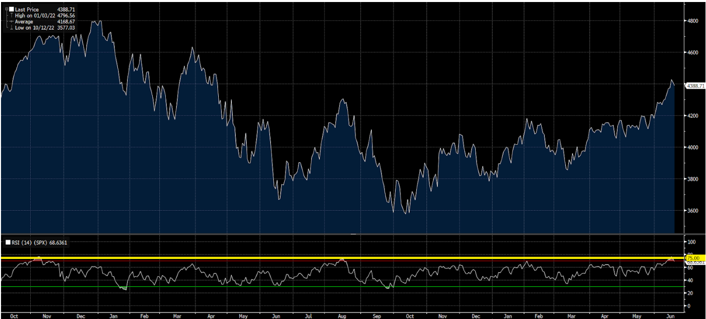This screenshot has width=706, height=319.
Task: Select the High marker icon in legend
Action: 11,16
